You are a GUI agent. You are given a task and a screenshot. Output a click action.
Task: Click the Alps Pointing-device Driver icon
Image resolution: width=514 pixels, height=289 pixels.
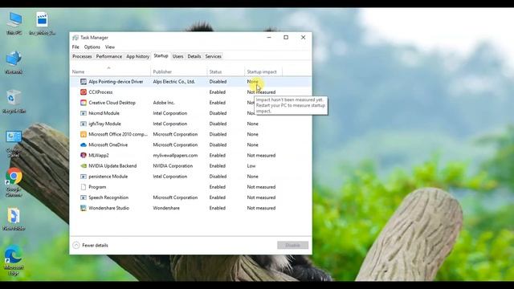pyautogui.click(x=84, y=82)
